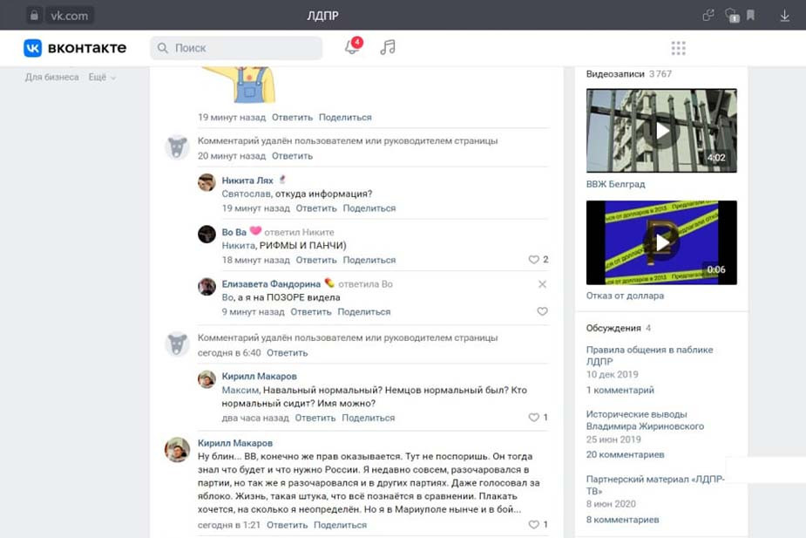Open Елизавета Фандорина's avatar

pyautogui.click(x=207, y=286)
